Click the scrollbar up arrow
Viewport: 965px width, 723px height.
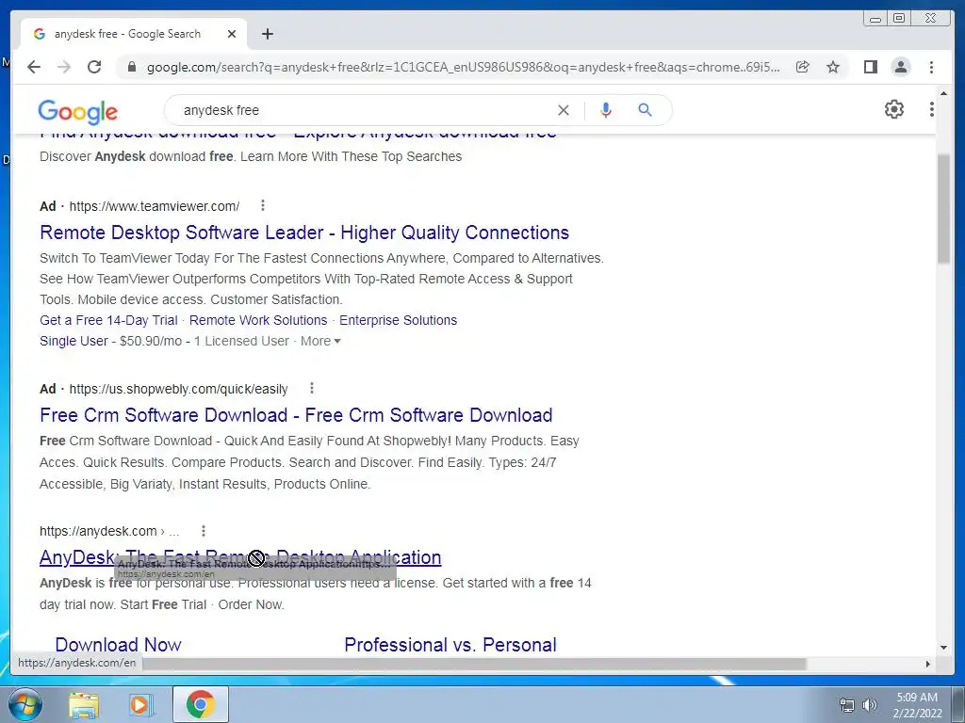pos(943,93)
